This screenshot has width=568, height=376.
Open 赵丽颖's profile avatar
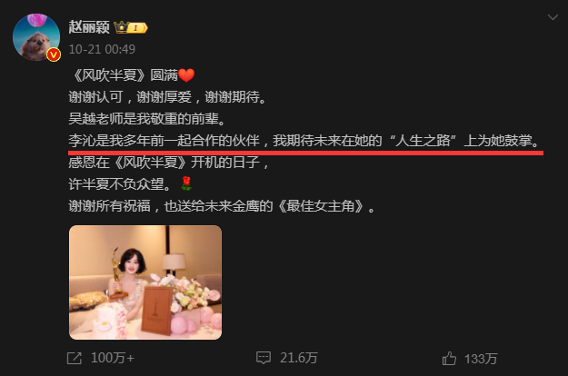(x=36, y=37)
